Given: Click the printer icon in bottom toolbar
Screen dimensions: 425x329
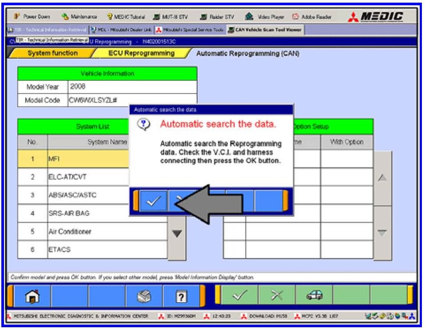Looking at the screenshot, I should coord(144,295).
